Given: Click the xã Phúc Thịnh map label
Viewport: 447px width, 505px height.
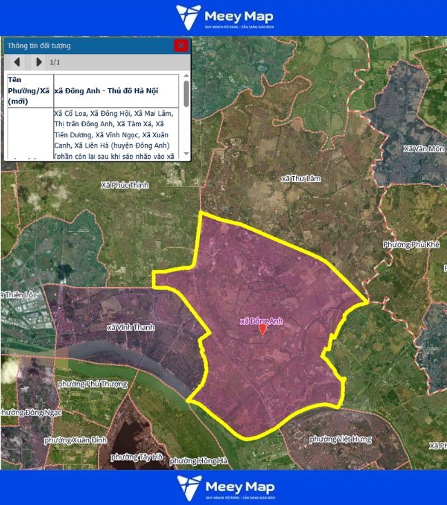Looking at the screenshot, I should click(x=124, y=185).
